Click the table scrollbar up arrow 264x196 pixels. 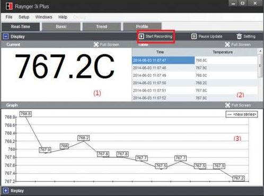coord(260,51)
